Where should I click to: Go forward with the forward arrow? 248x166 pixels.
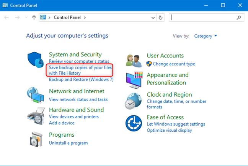click(17, 17)
